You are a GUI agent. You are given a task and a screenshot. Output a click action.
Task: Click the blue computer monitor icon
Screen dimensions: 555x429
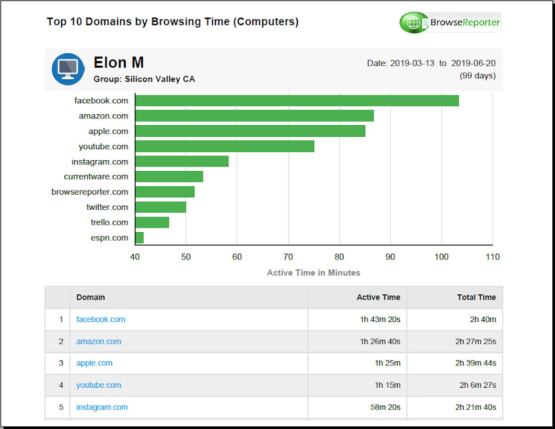tap(68, 69)
